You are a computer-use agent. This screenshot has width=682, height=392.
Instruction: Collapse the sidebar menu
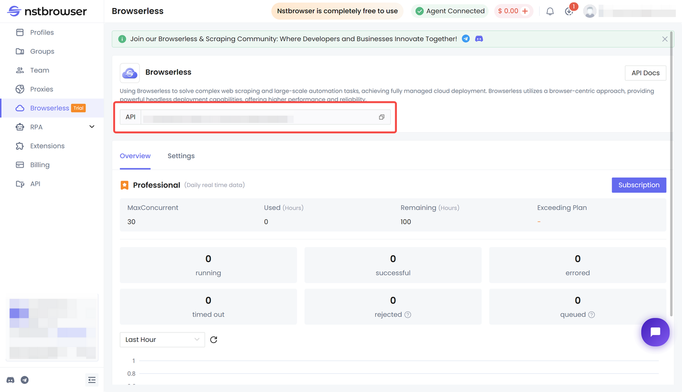tap(92, 380)
